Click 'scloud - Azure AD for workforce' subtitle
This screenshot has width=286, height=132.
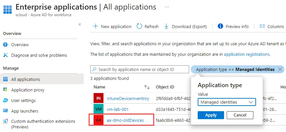pos(43,15)
